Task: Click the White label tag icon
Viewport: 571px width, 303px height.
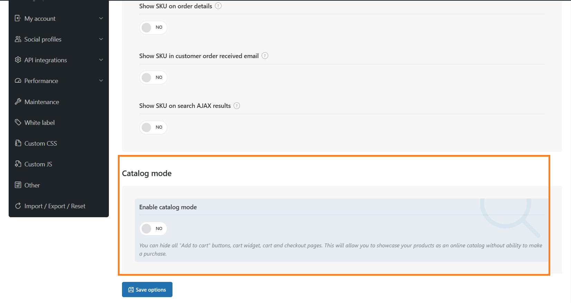Action: 18,122
